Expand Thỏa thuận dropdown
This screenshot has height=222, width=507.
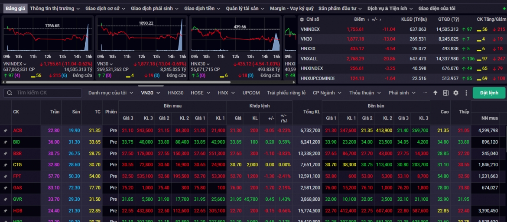click(x=365, y=93)
